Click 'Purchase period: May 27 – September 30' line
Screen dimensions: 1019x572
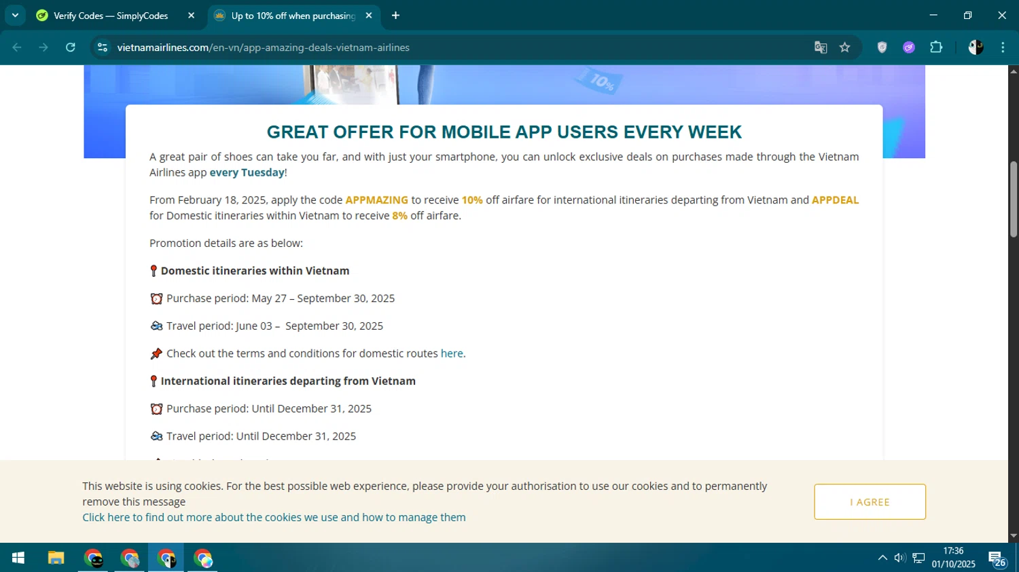coord(280,299)
